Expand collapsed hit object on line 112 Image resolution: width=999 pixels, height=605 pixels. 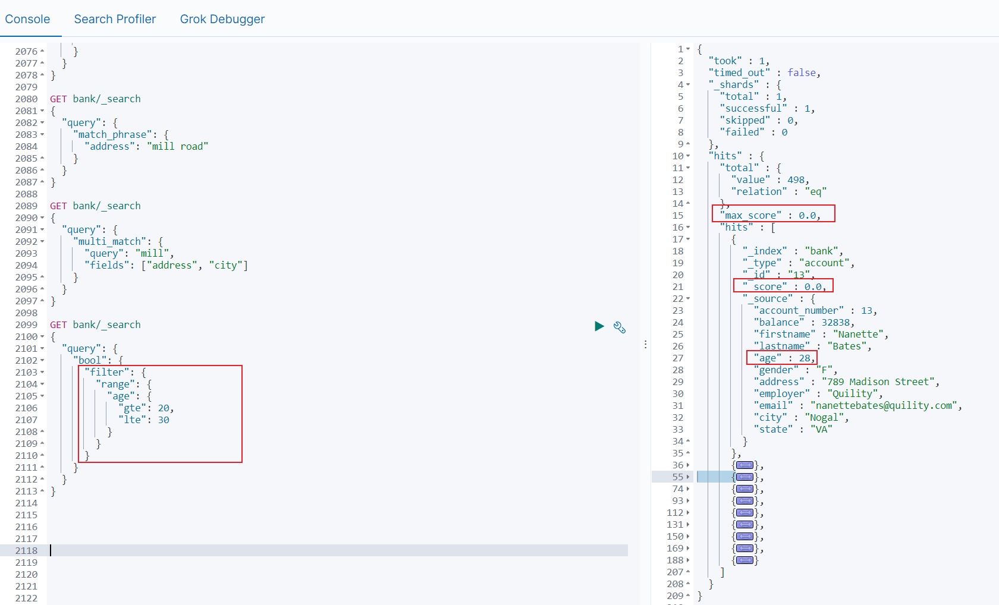coord(744,513)
